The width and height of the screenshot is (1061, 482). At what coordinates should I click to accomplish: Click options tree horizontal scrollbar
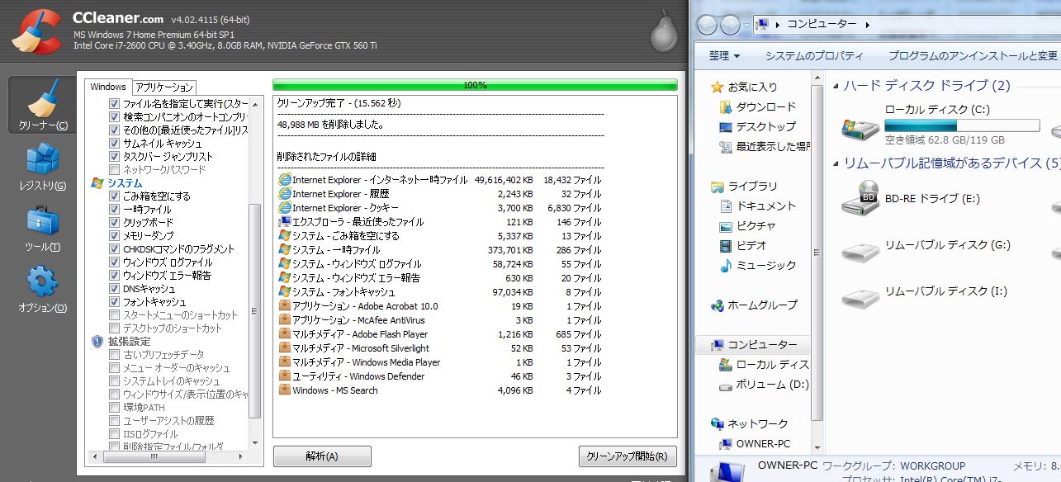pos(154,456)
